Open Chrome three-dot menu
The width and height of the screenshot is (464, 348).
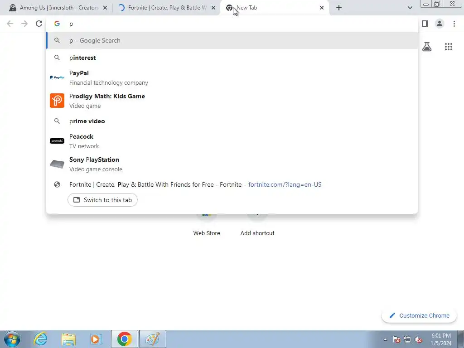(x=454, y=24)
